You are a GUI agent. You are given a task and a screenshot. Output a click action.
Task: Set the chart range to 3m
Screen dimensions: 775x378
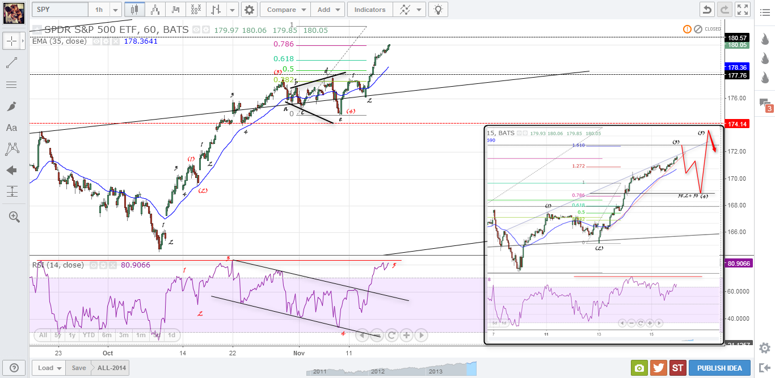point(124,335)
